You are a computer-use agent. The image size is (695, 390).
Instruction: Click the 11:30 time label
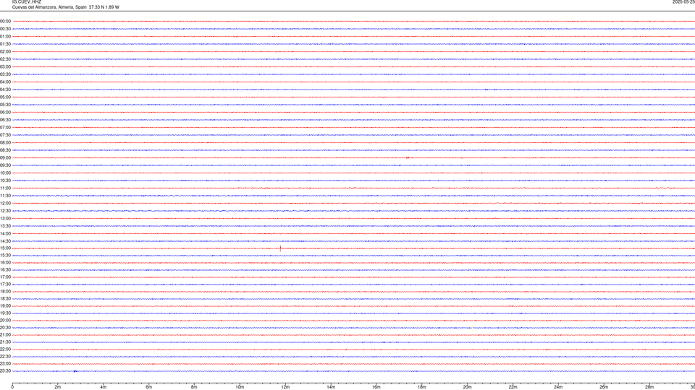coord(5,196)
